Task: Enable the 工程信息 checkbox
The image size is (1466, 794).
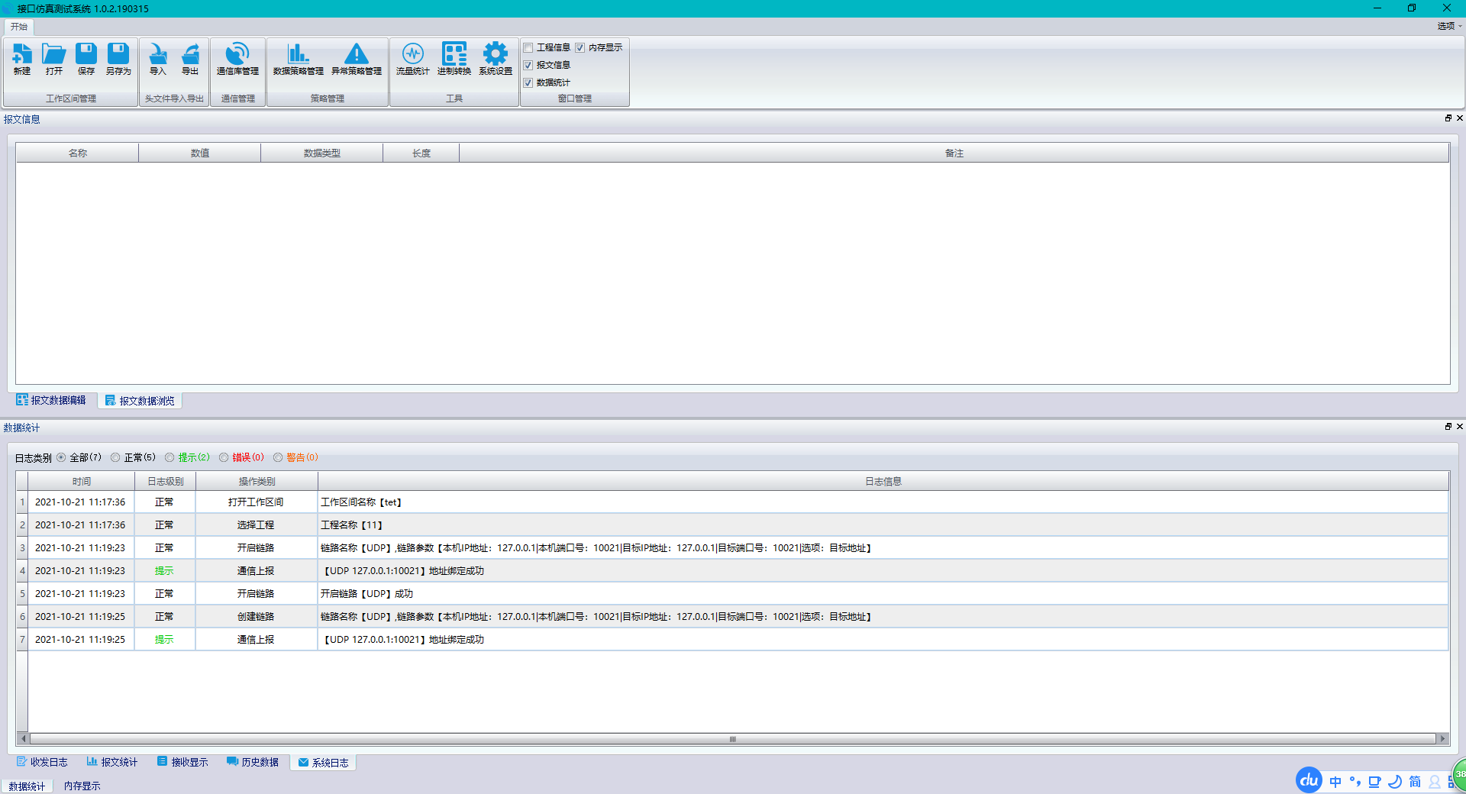Action: (x=528, y=48)
